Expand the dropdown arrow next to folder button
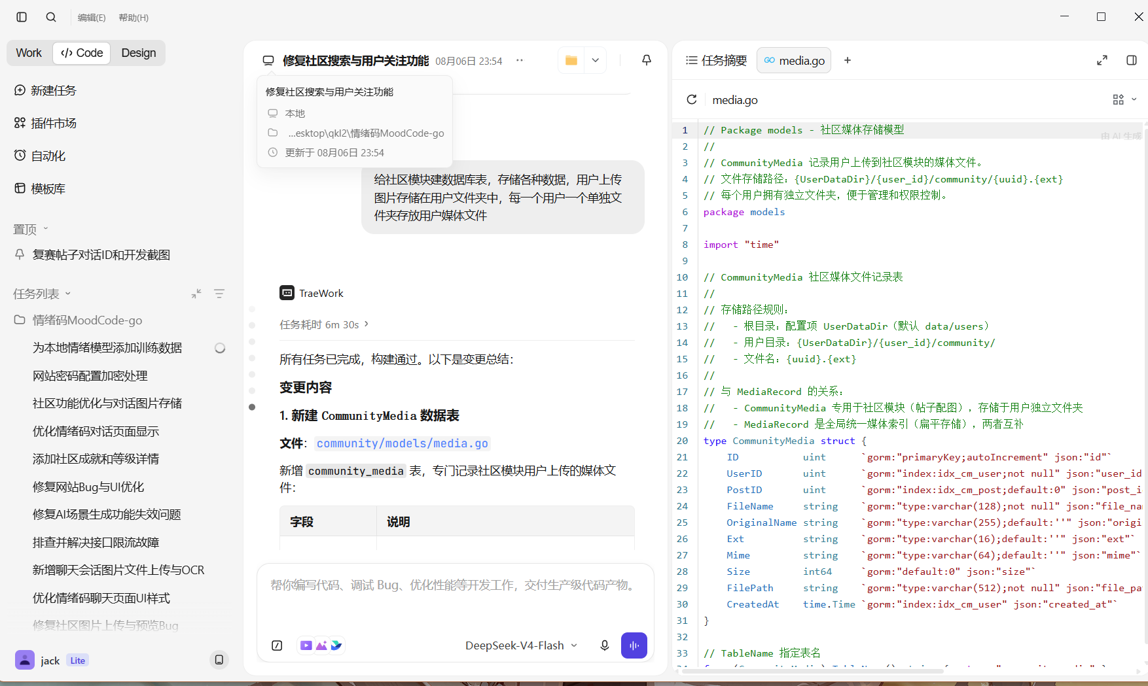This screenshot has width=1148, height=686. tap(596, 60)
